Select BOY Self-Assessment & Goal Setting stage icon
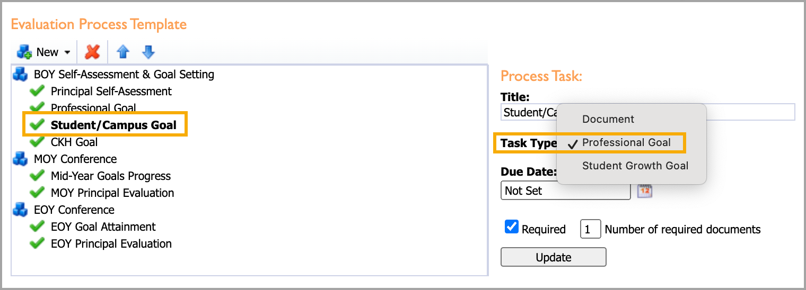 click(x=20, y=75)
